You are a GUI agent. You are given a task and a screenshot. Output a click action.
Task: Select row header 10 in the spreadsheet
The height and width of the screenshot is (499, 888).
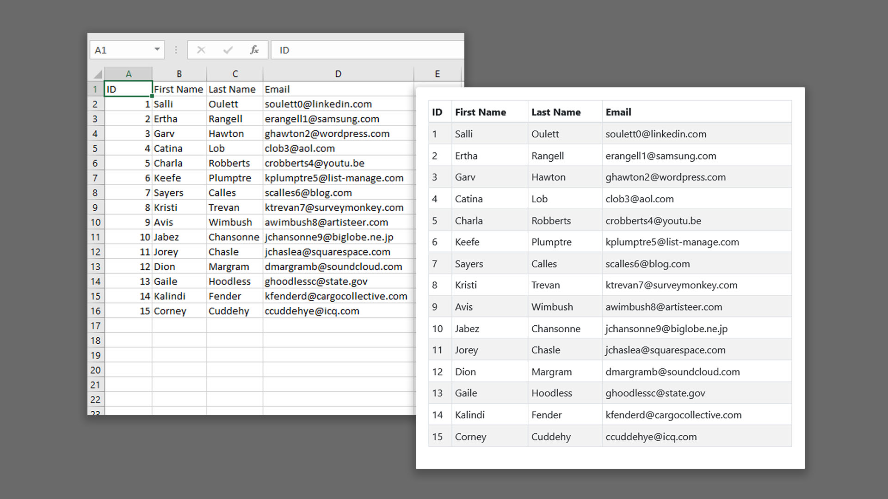tap(96, 222)
